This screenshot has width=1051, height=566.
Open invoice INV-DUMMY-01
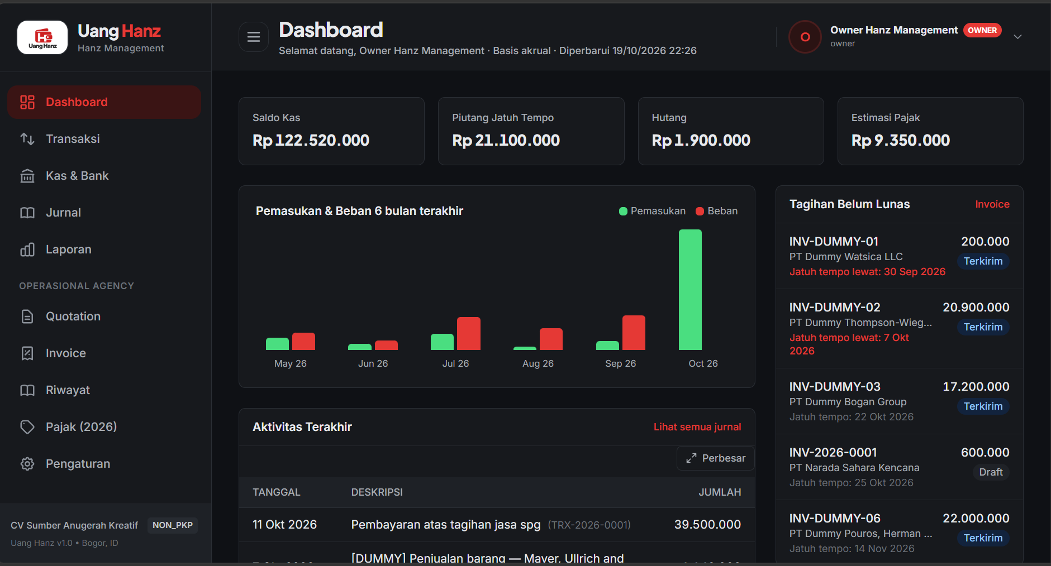[900, 256]
